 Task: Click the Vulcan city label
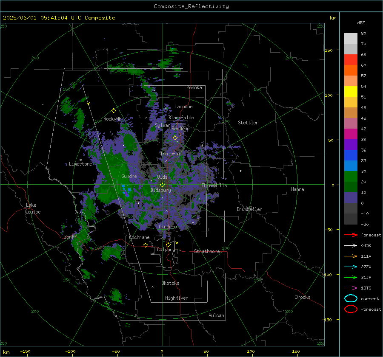(x=217, y=315)
